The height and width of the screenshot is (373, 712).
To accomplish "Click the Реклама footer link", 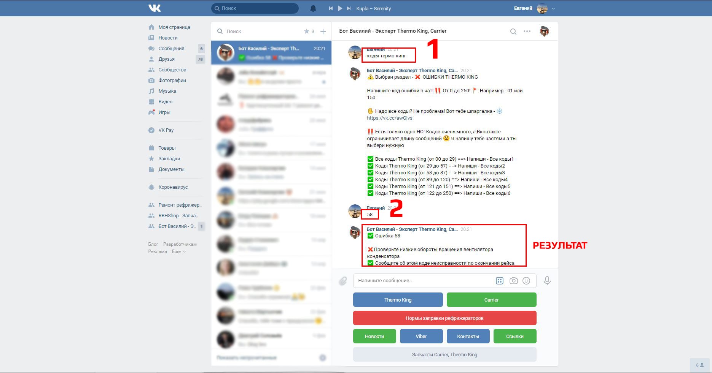I will tap(158, 251).
